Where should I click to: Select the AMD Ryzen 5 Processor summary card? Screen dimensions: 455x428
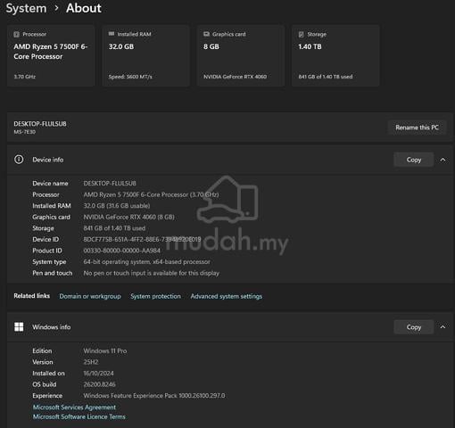click(x=51, y=55)
